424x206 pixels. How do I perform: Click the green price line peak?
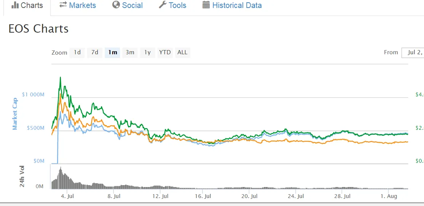coord(60,77)
